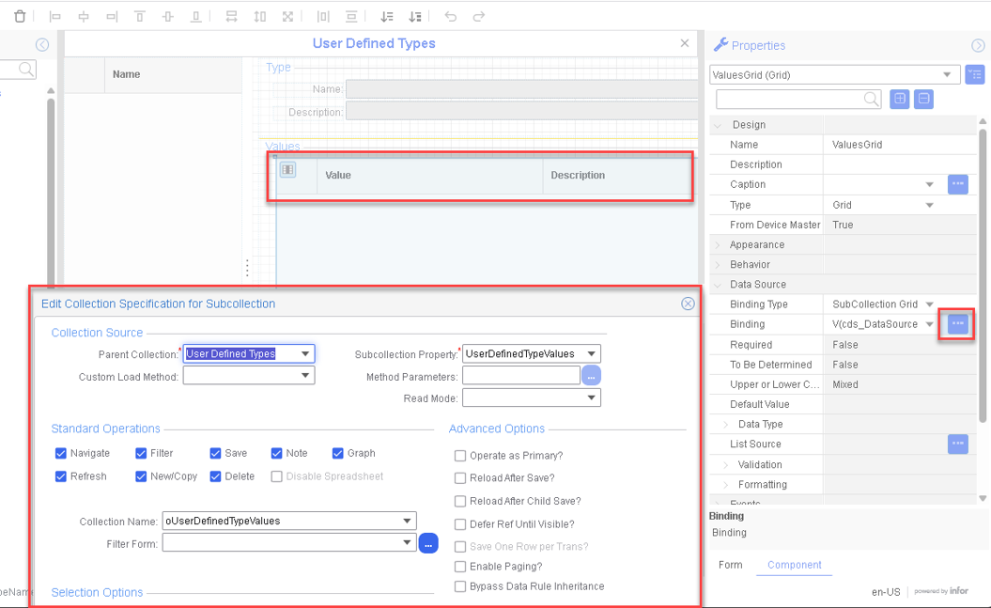Viewport: 991px width, 608px height.
Task: Uncheck the New/Copy checkbox
Action: coord(141,476)
